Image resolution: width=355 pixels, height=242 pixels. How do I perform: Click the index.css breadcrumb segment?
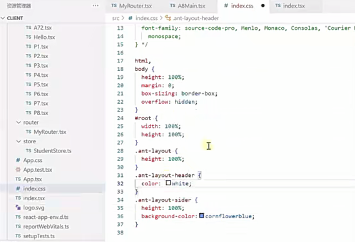(x=146, y=18)
